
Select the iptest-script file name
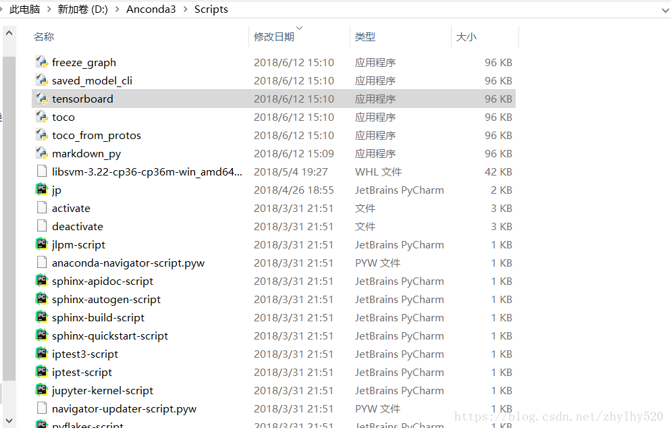(82, 373)
